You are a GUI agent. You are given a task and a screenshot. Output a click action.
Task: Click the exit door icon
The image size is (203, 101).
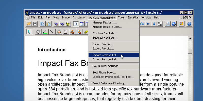[x=181, y=24]
